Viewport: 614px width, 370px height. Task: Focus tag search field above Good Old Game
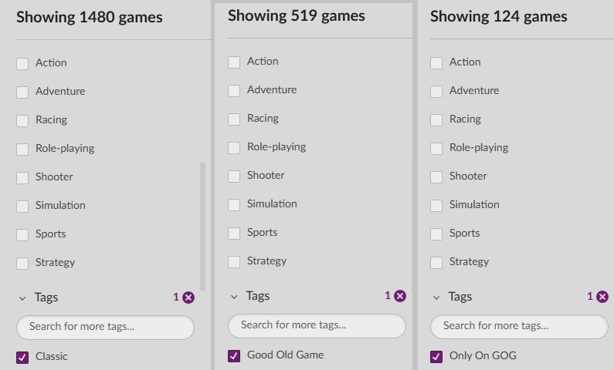click(x=317, y=326)
